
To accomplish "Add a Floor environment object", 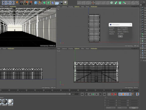I will [57, 3].
